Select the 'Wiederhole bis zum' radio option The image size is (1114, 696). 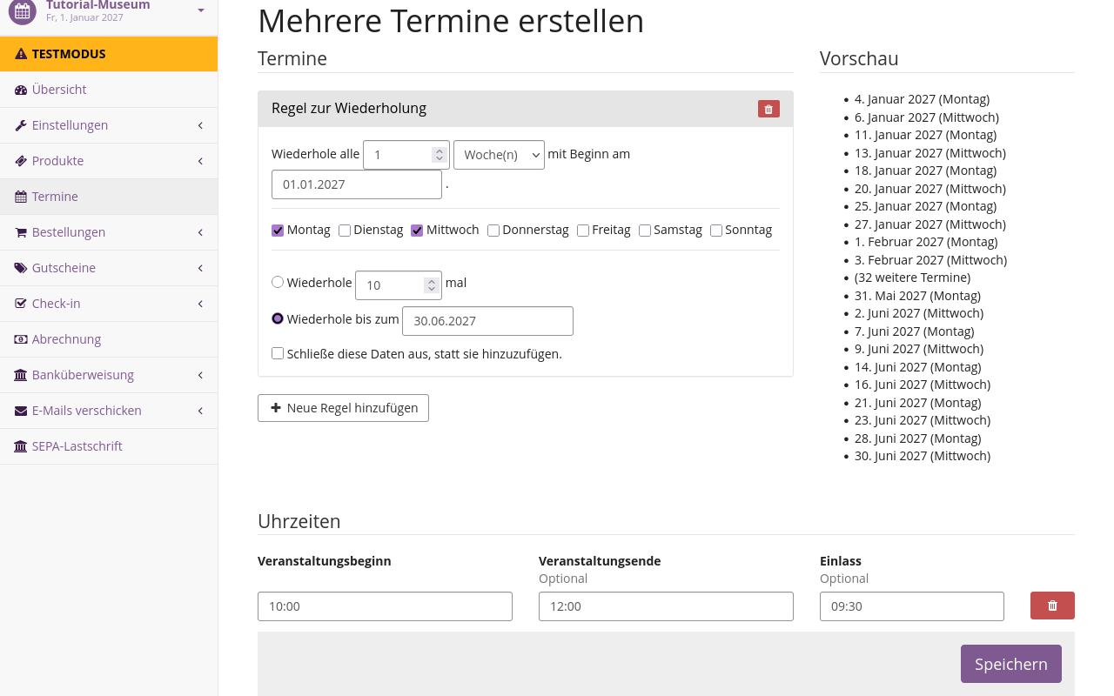coord(278,318)
